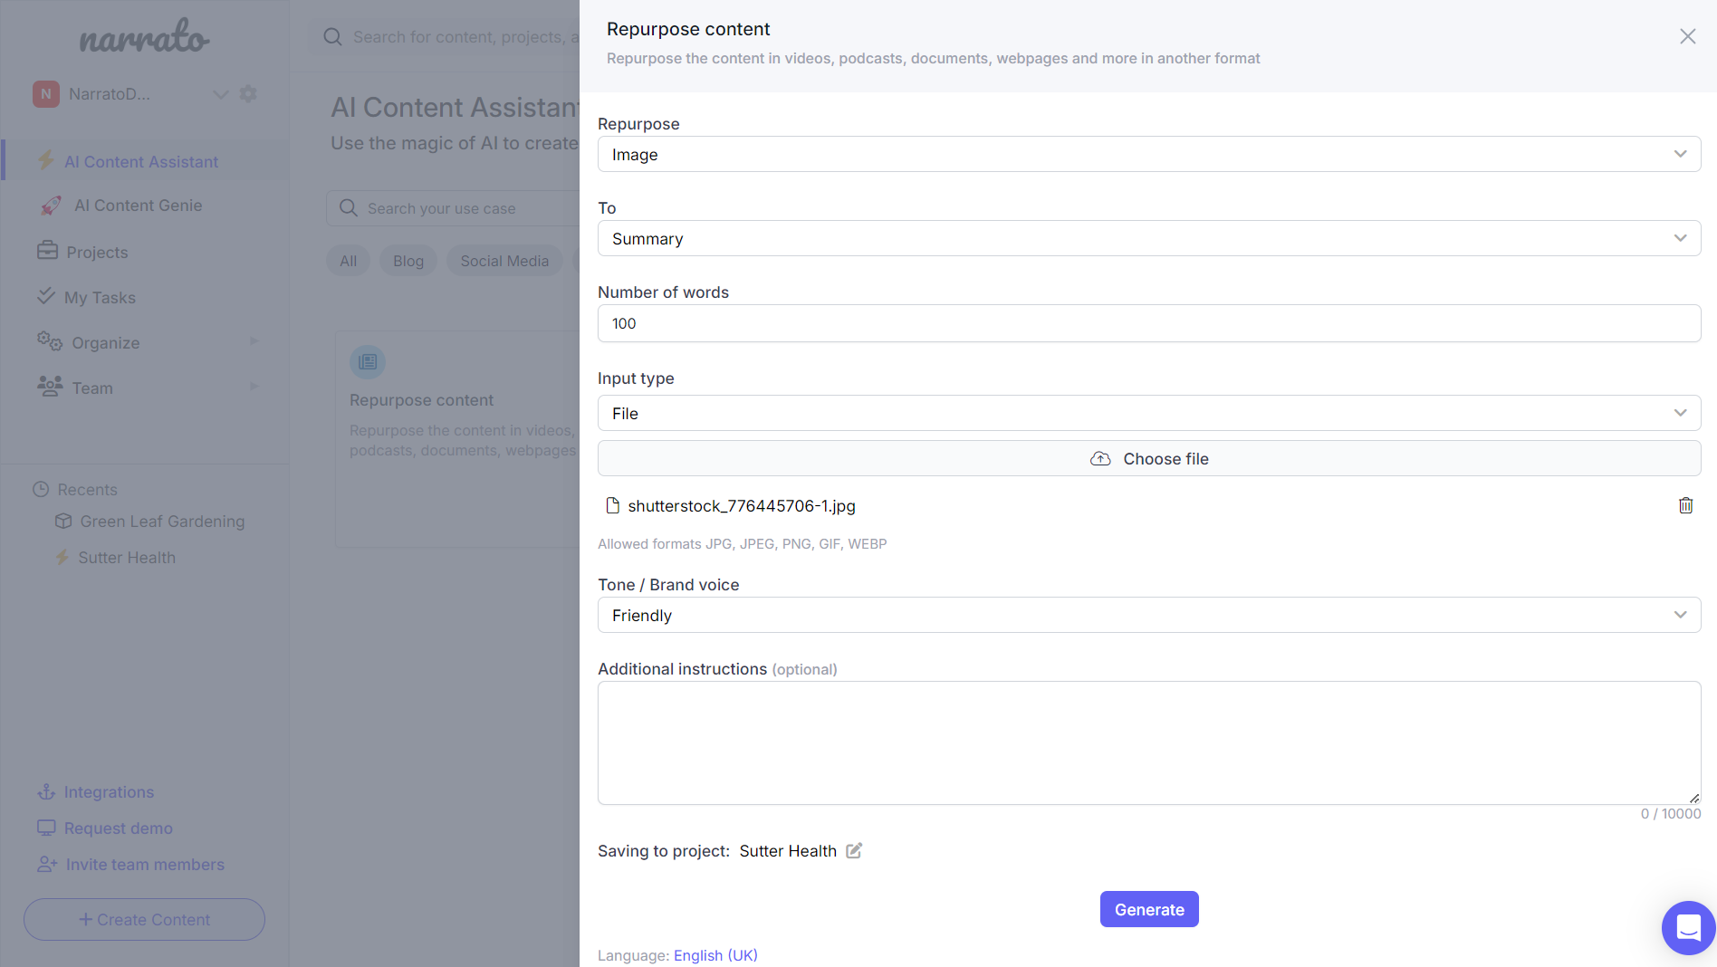1717x967 pixels.
Task: Click the Repurpose content card icon
Action: [x=368, y=362]
